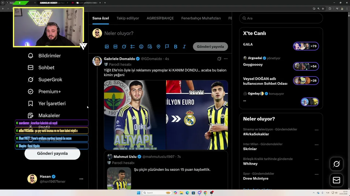Add a GIF to post

(115, 47)
